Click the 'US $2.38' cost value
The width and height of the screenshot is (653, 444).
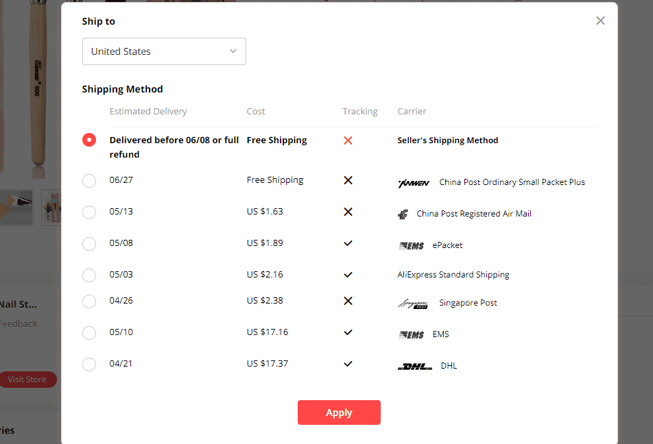point(265,300)
